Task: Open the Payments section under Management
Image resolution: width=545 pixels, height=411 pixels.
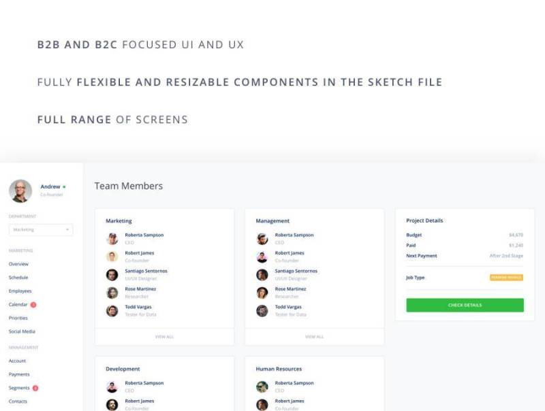Action: [21, 374]
